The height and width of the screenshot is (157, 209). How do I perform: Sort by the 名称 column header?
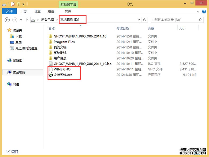51,28
